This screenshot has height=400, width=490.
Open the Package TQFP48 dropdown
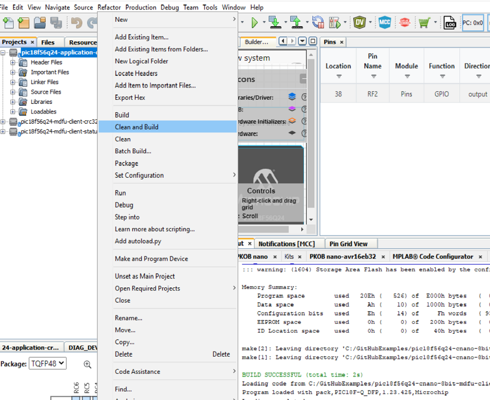[x=47, y=363]
